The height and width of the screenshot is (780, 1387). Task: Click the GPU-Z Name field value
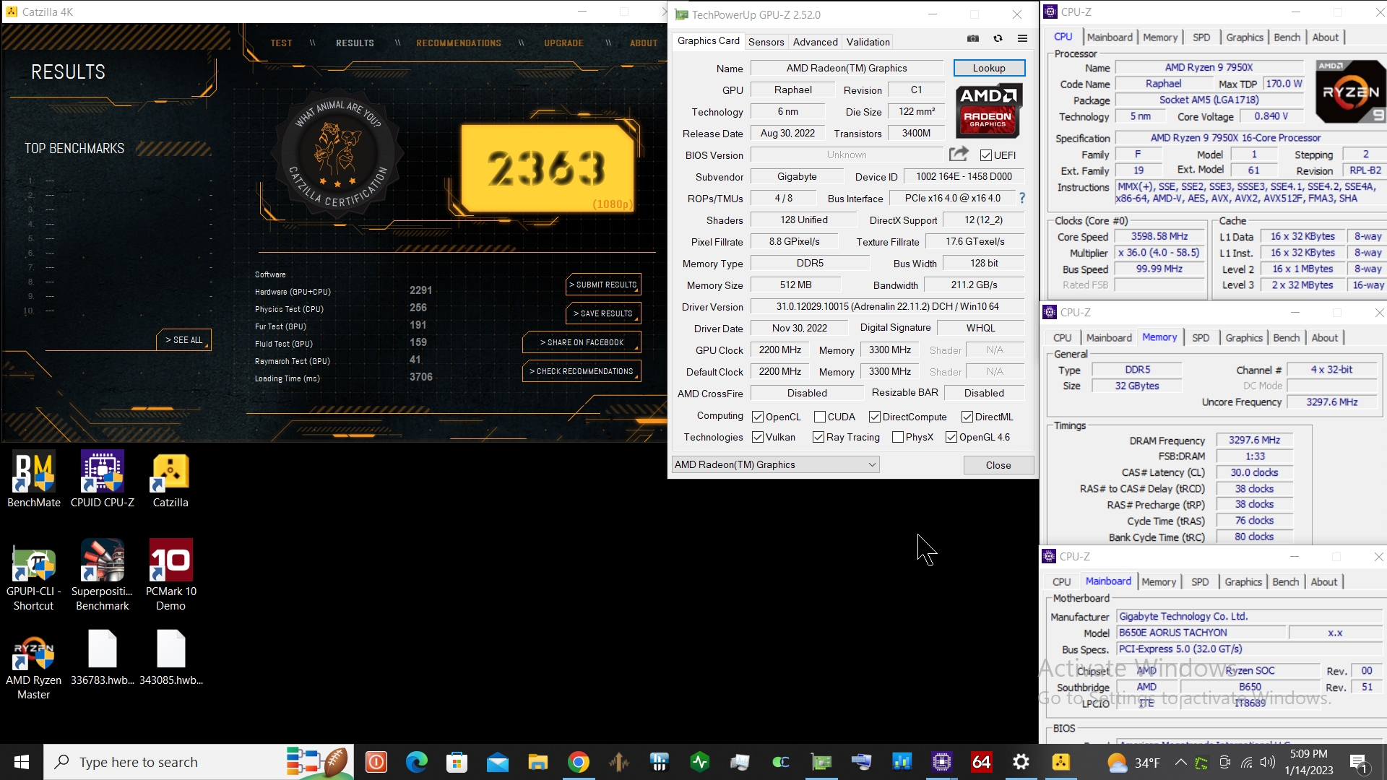847,68
